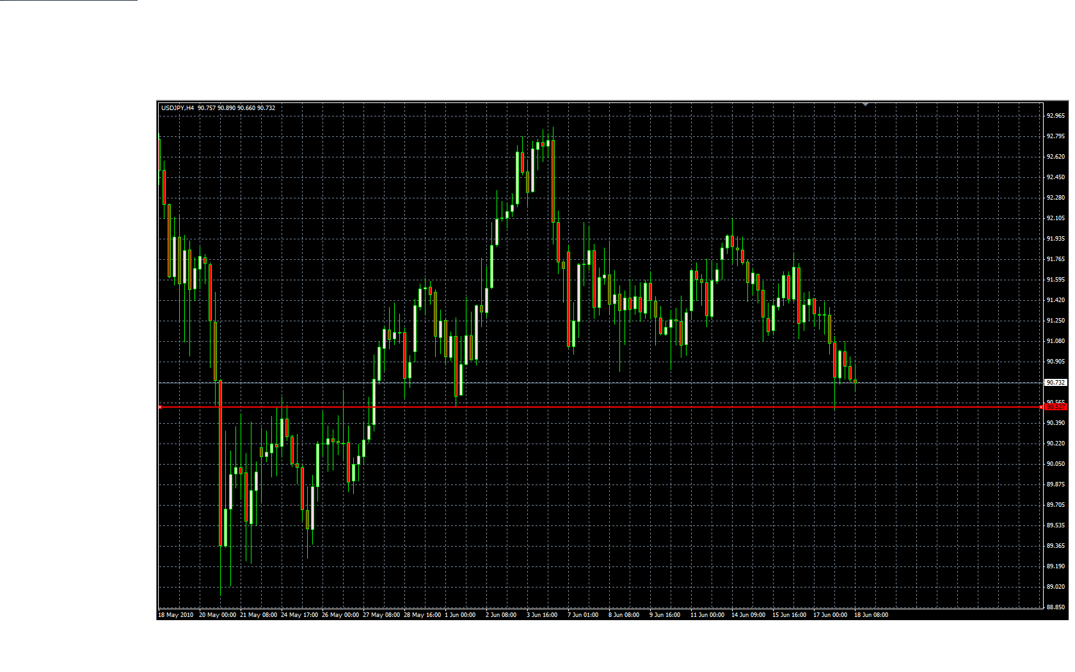
Task: Click the red 90.527 price label
Action: point(1056,407)
